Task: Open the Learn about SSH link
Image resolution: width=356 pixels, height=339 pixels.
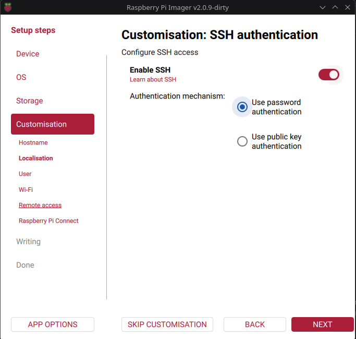Action: (x=153, y=79)
